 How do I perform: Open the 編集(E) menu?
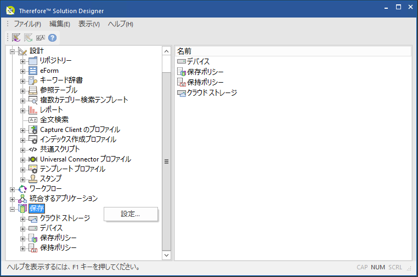pyautogui.click(x=60, y=24)
